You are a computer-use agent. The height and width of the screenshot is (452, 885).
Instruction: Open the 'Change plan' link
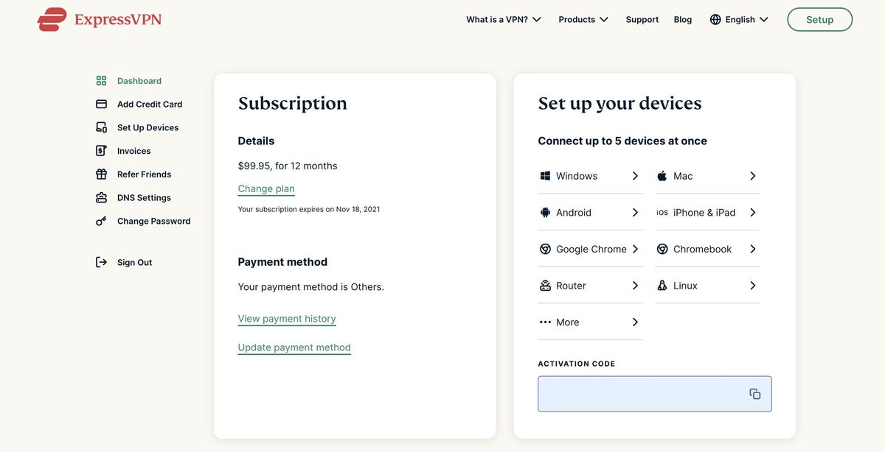(x=266, y=188)
